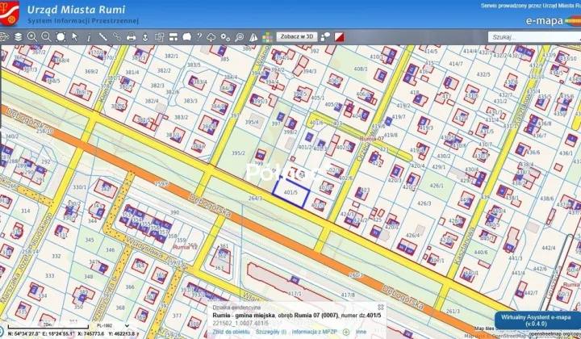Select the zoom in magnifier tool
The width and height of the screenshot is (581, 339).
coord(32,37)
